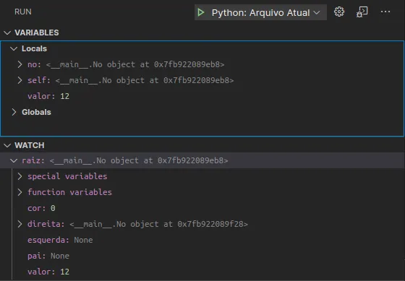Image resolution: width=405 pixels, height=281 pixels.
Task: Click the RUN panel title
Action: [23, 12]
